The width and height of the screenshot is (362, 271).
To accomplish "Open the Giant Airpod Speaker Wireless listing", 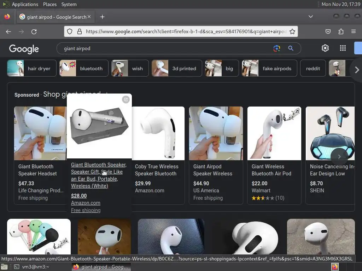I will click(x=212, y=170).
